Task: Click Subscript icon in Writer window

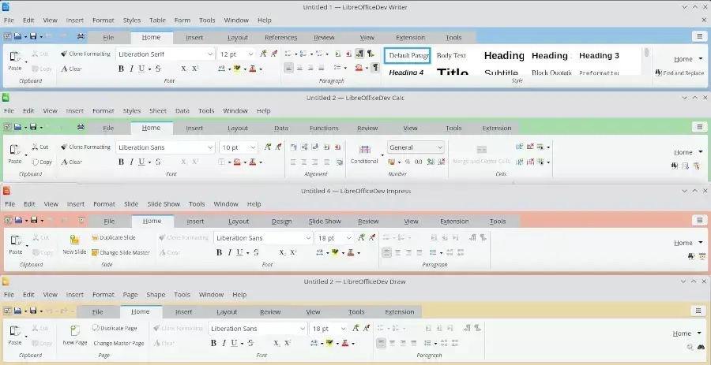Action: [x=184, y=69]
